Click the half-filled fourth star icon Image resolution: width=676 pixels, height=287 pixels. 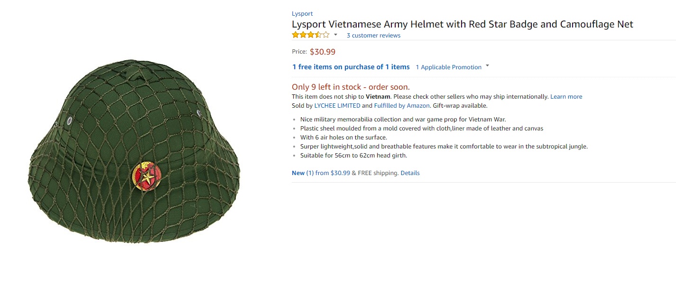[318, 35]
